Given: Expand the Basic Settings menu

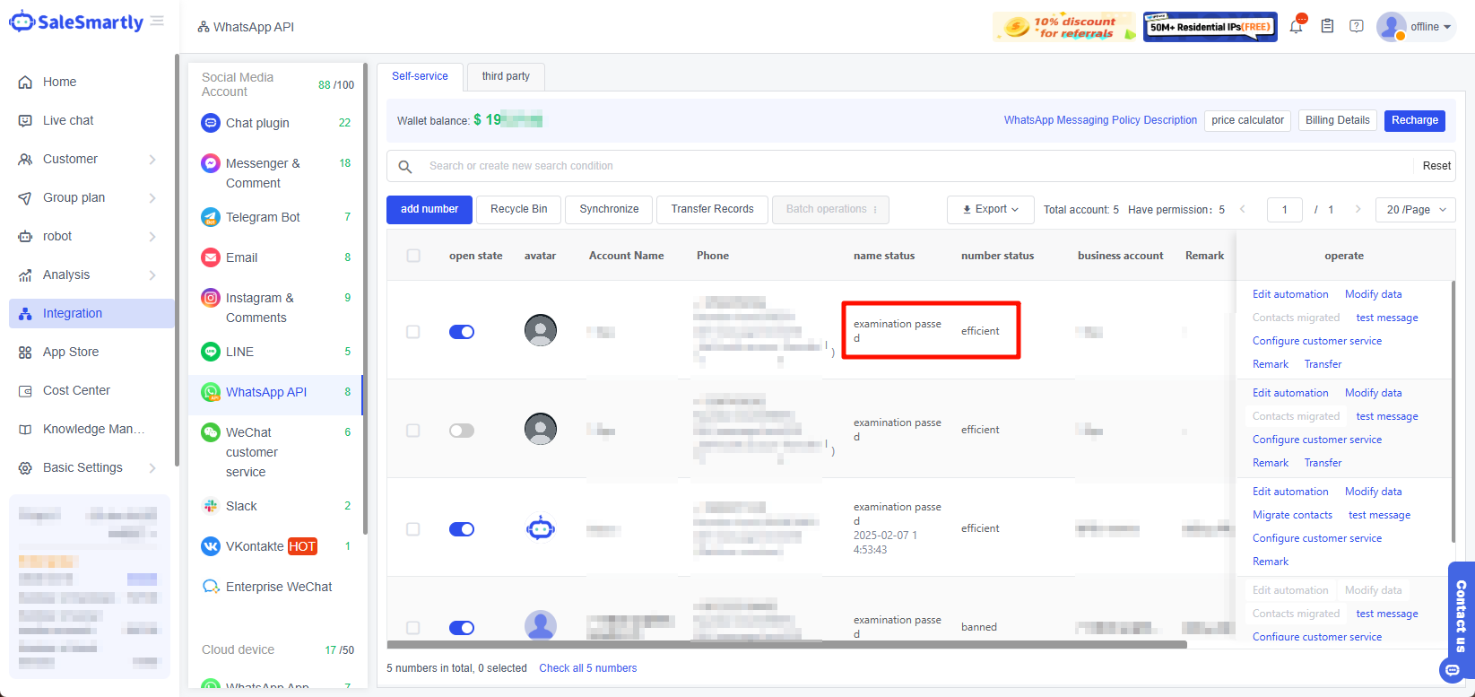Looking at the screenshot, I should click(x=152, y=467).
